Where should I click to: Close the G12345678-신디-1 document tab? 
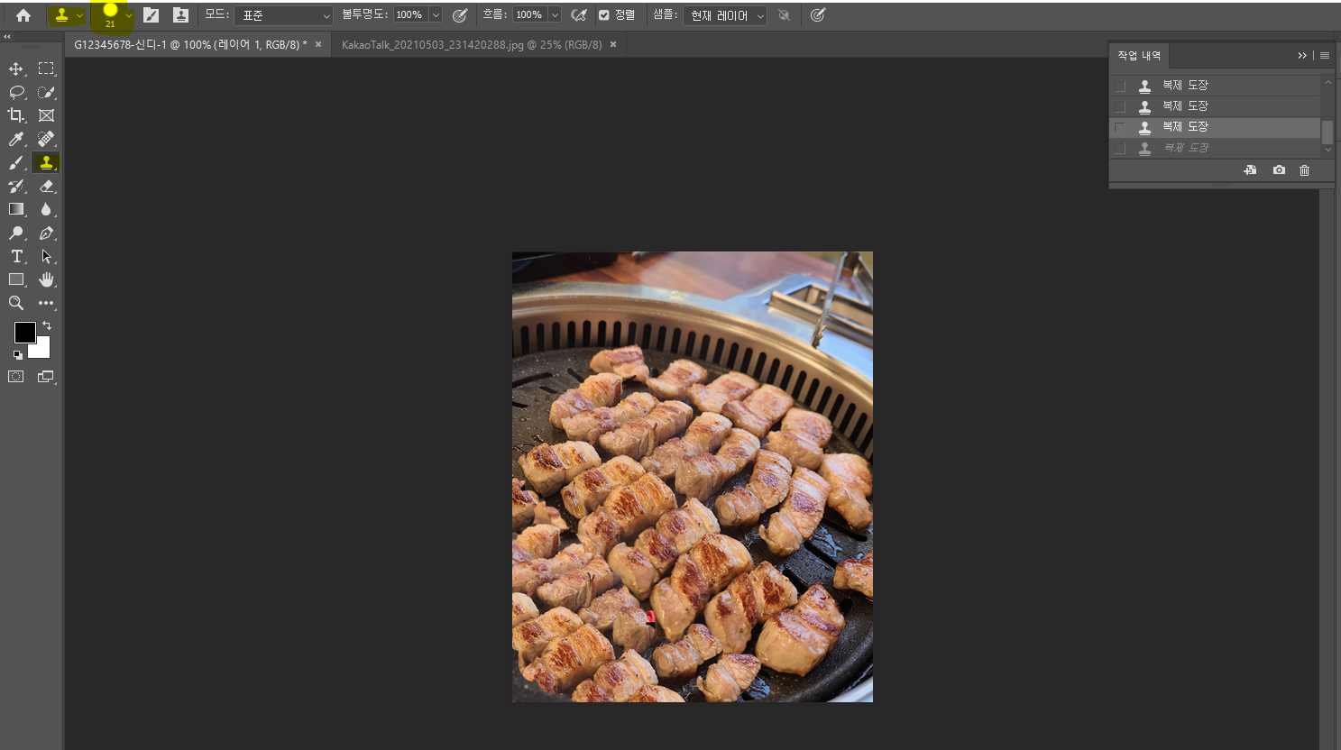coord(318,44)
